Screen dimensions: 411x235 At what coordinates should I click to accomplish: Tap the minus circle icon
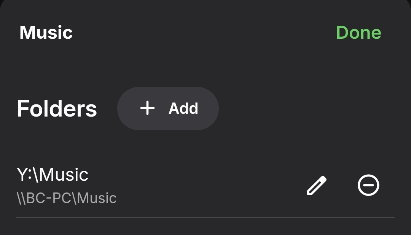coord(368,186)
